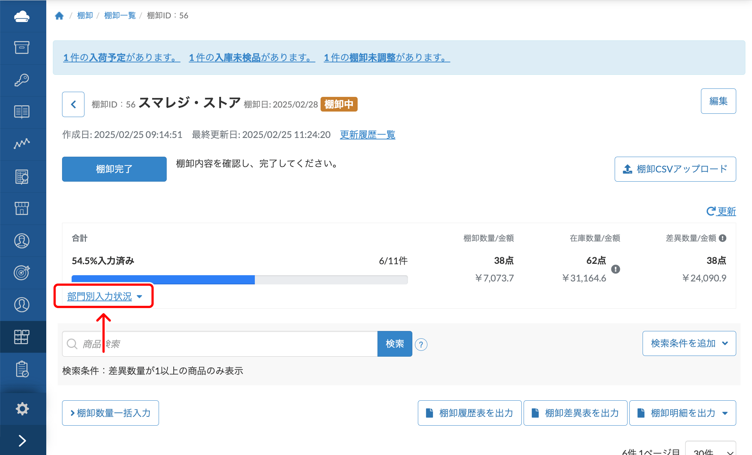Open the archive box sidebar icon
Image resolution: width=752 pixels, height=455 pixels.
point(22,48)
